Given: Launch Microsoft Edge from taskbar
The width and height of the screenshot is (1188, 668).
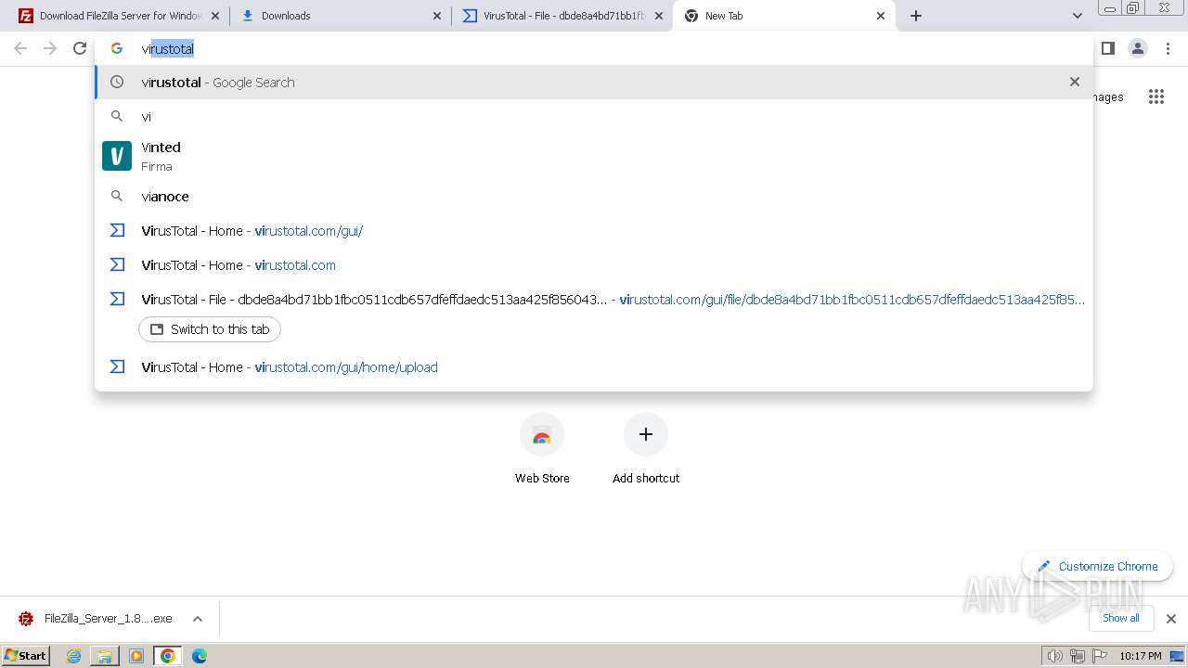Looking at the screenshot, I should [x=200, y=656].
